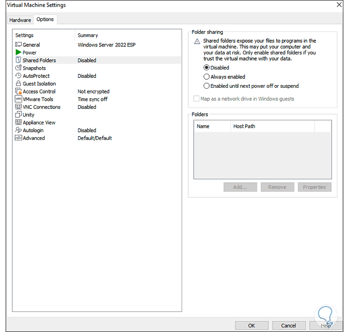Click the Guest Isolation padlock icon
349x332 pixels.
coord(18,83)
